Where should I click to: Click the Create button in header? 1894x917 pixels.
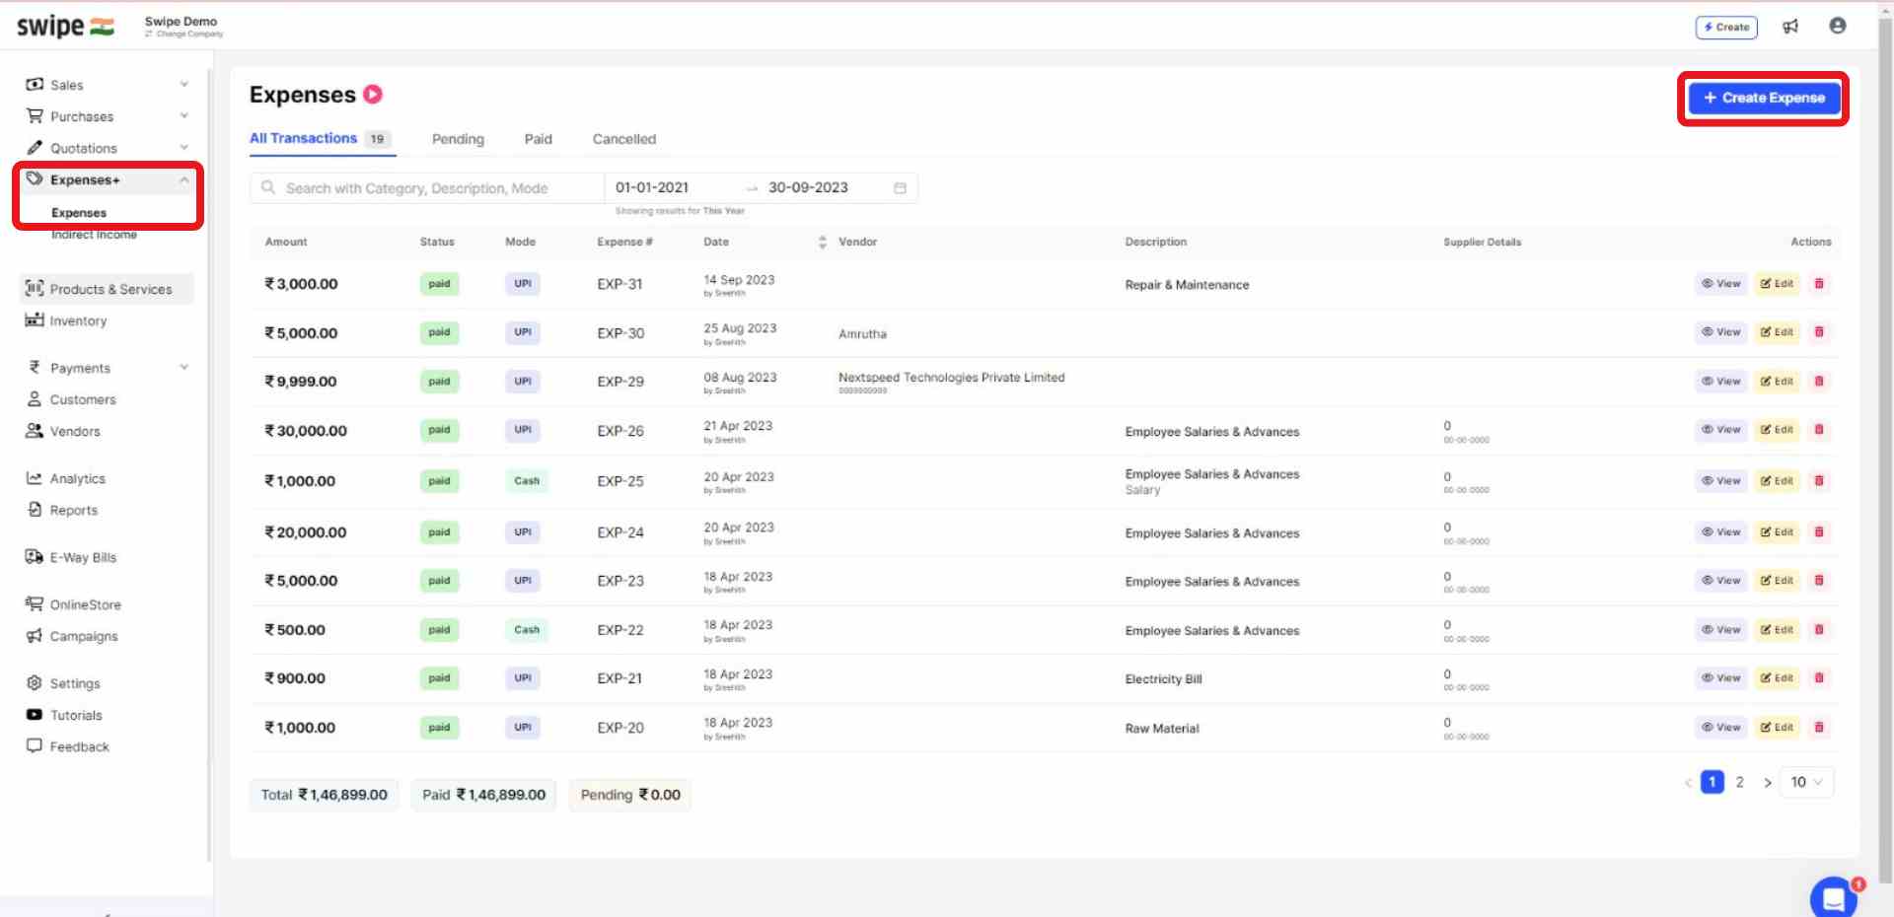pos(1726,27)
